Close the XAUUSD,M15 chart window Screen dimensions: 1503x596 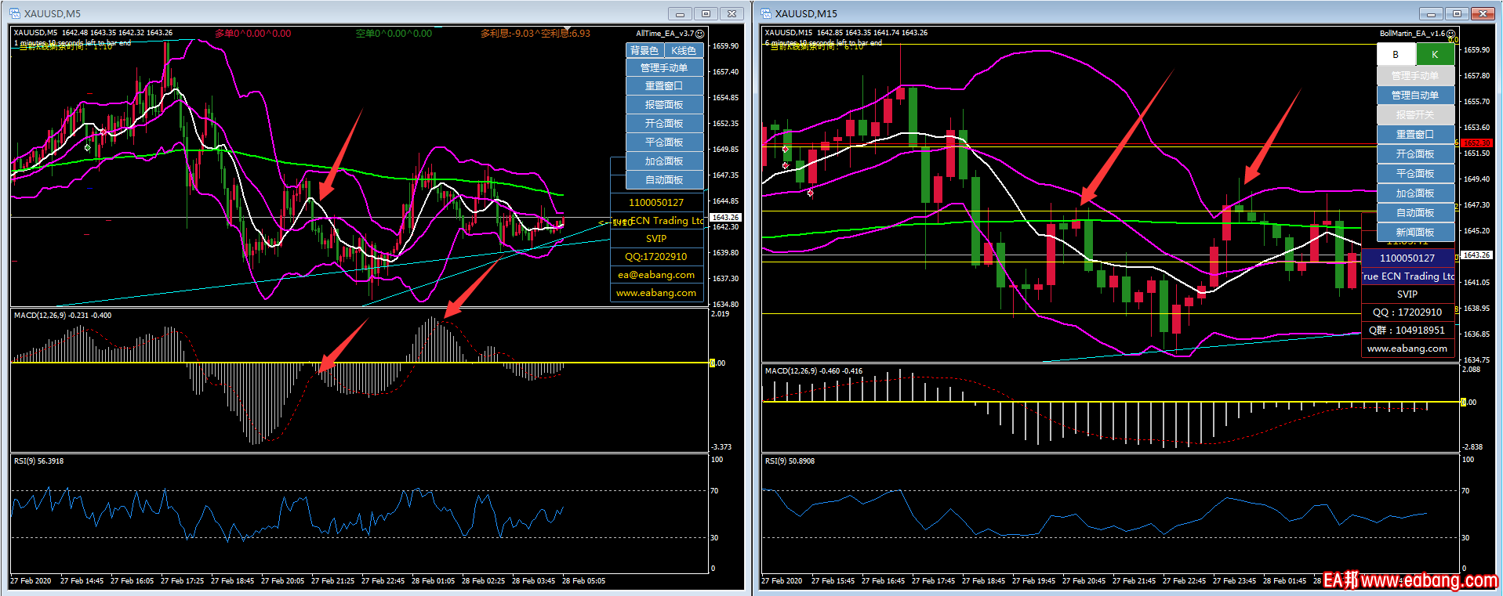click(x=1483, y=13)
